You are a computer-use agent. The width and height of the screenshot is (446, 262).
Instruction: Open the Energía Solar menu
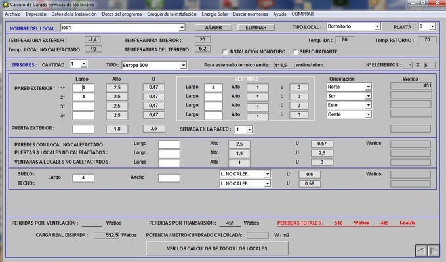[214, 14]
